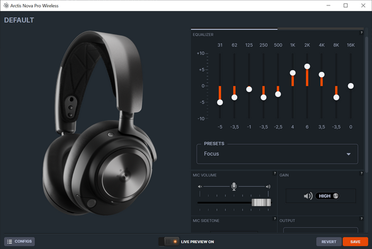The image size is (372, 249).
Task: Click the 500 Hz equalizer slider knob
Action: [x=278, y=94]
